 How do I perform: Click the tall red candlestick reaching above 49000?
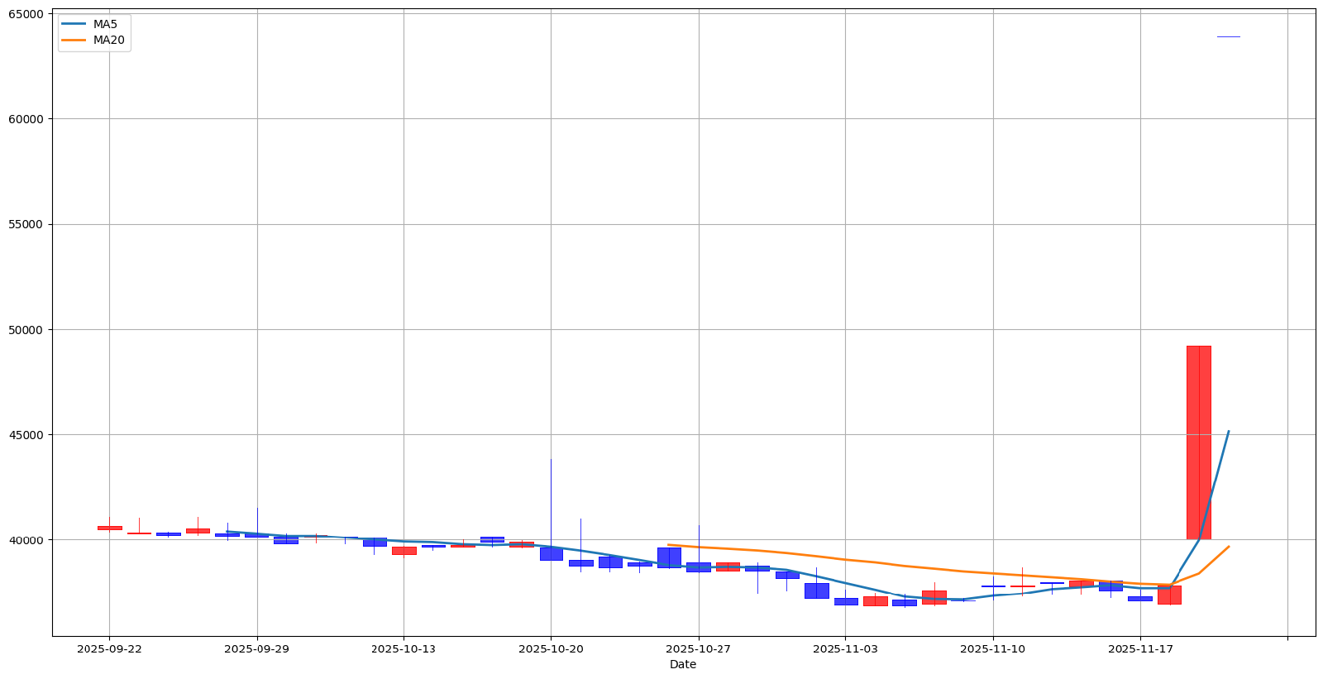click(1198, 442)
